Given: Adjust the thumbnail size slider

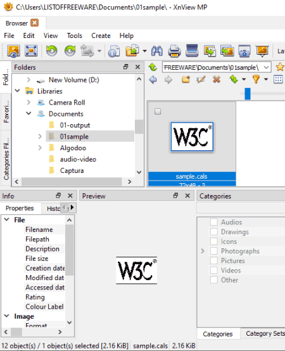Looking at the screenshot, I should (x=248, y=94).
